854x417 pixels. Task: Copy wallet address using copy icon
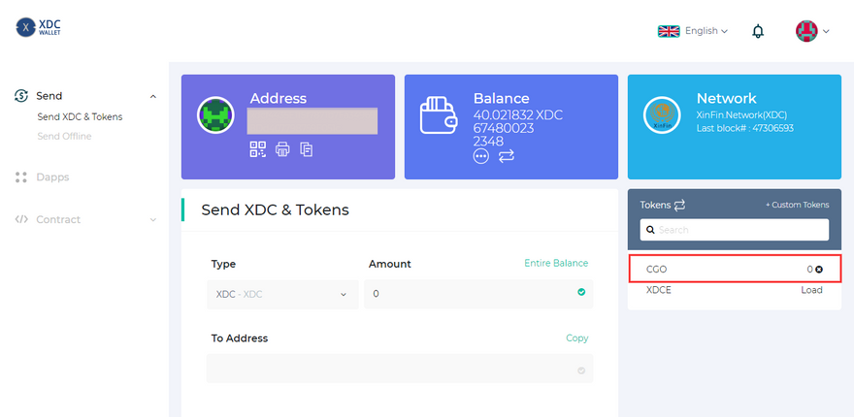click(x=307, y=149)
